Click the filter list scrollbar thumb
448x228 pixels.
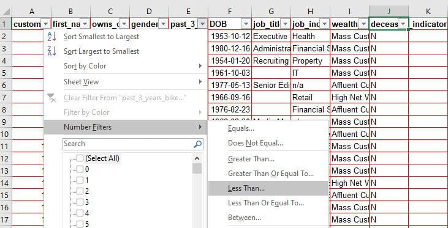click(197, 169)
